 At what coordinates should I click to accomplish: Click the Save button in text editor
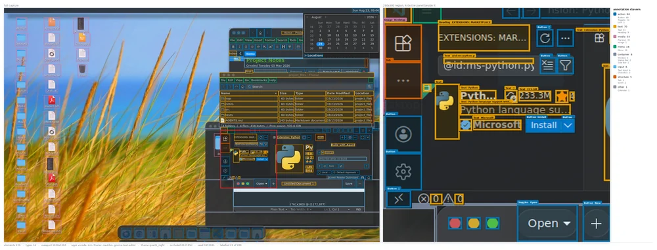coord(348,184)
